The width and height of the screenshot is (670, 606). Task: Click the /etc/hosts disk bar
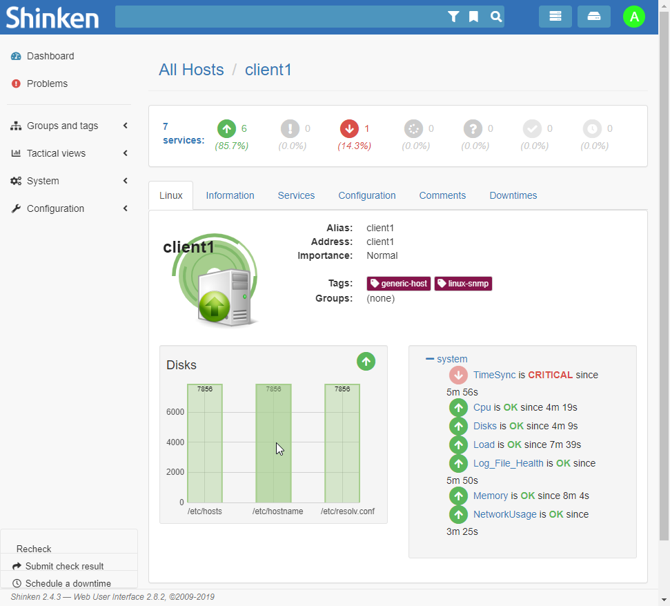205,443
